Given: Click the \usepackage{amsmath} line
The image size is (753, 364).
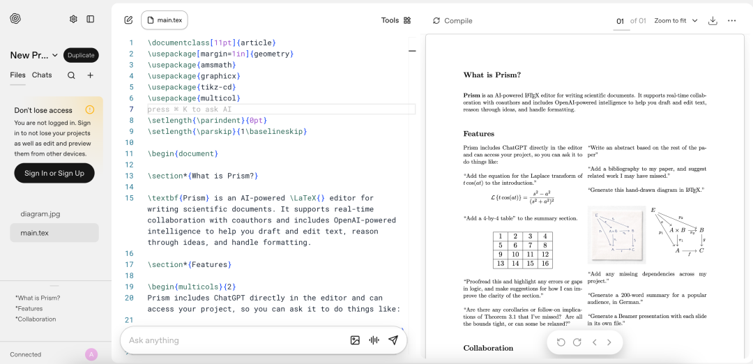Looking at the screenshot, I should (192, 64).
